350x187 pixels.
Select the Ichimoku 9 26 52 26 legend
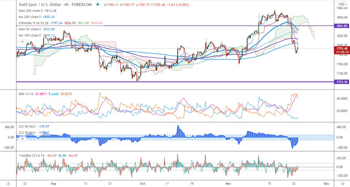33,23
